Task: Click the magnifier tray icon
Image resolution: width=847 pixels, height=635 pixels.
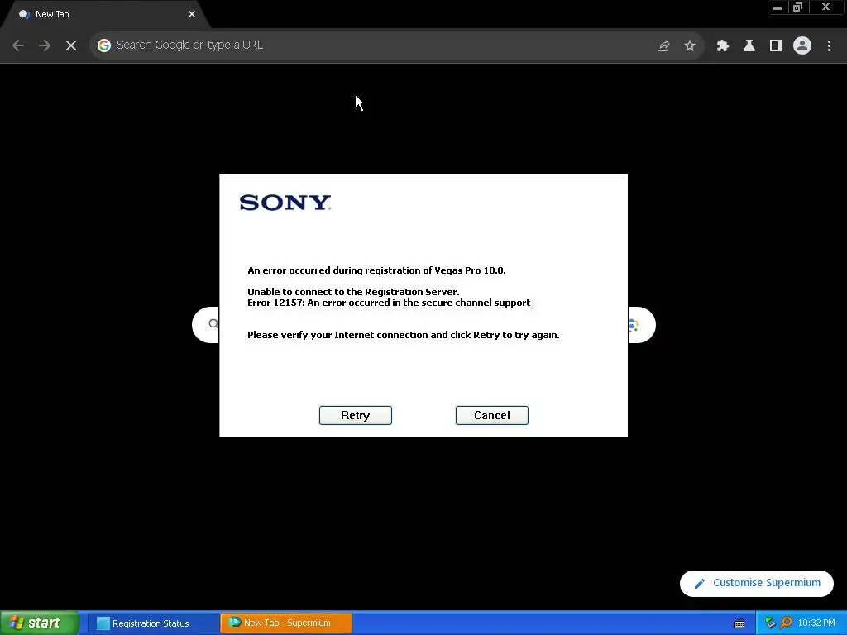Action: click(786, 623)
